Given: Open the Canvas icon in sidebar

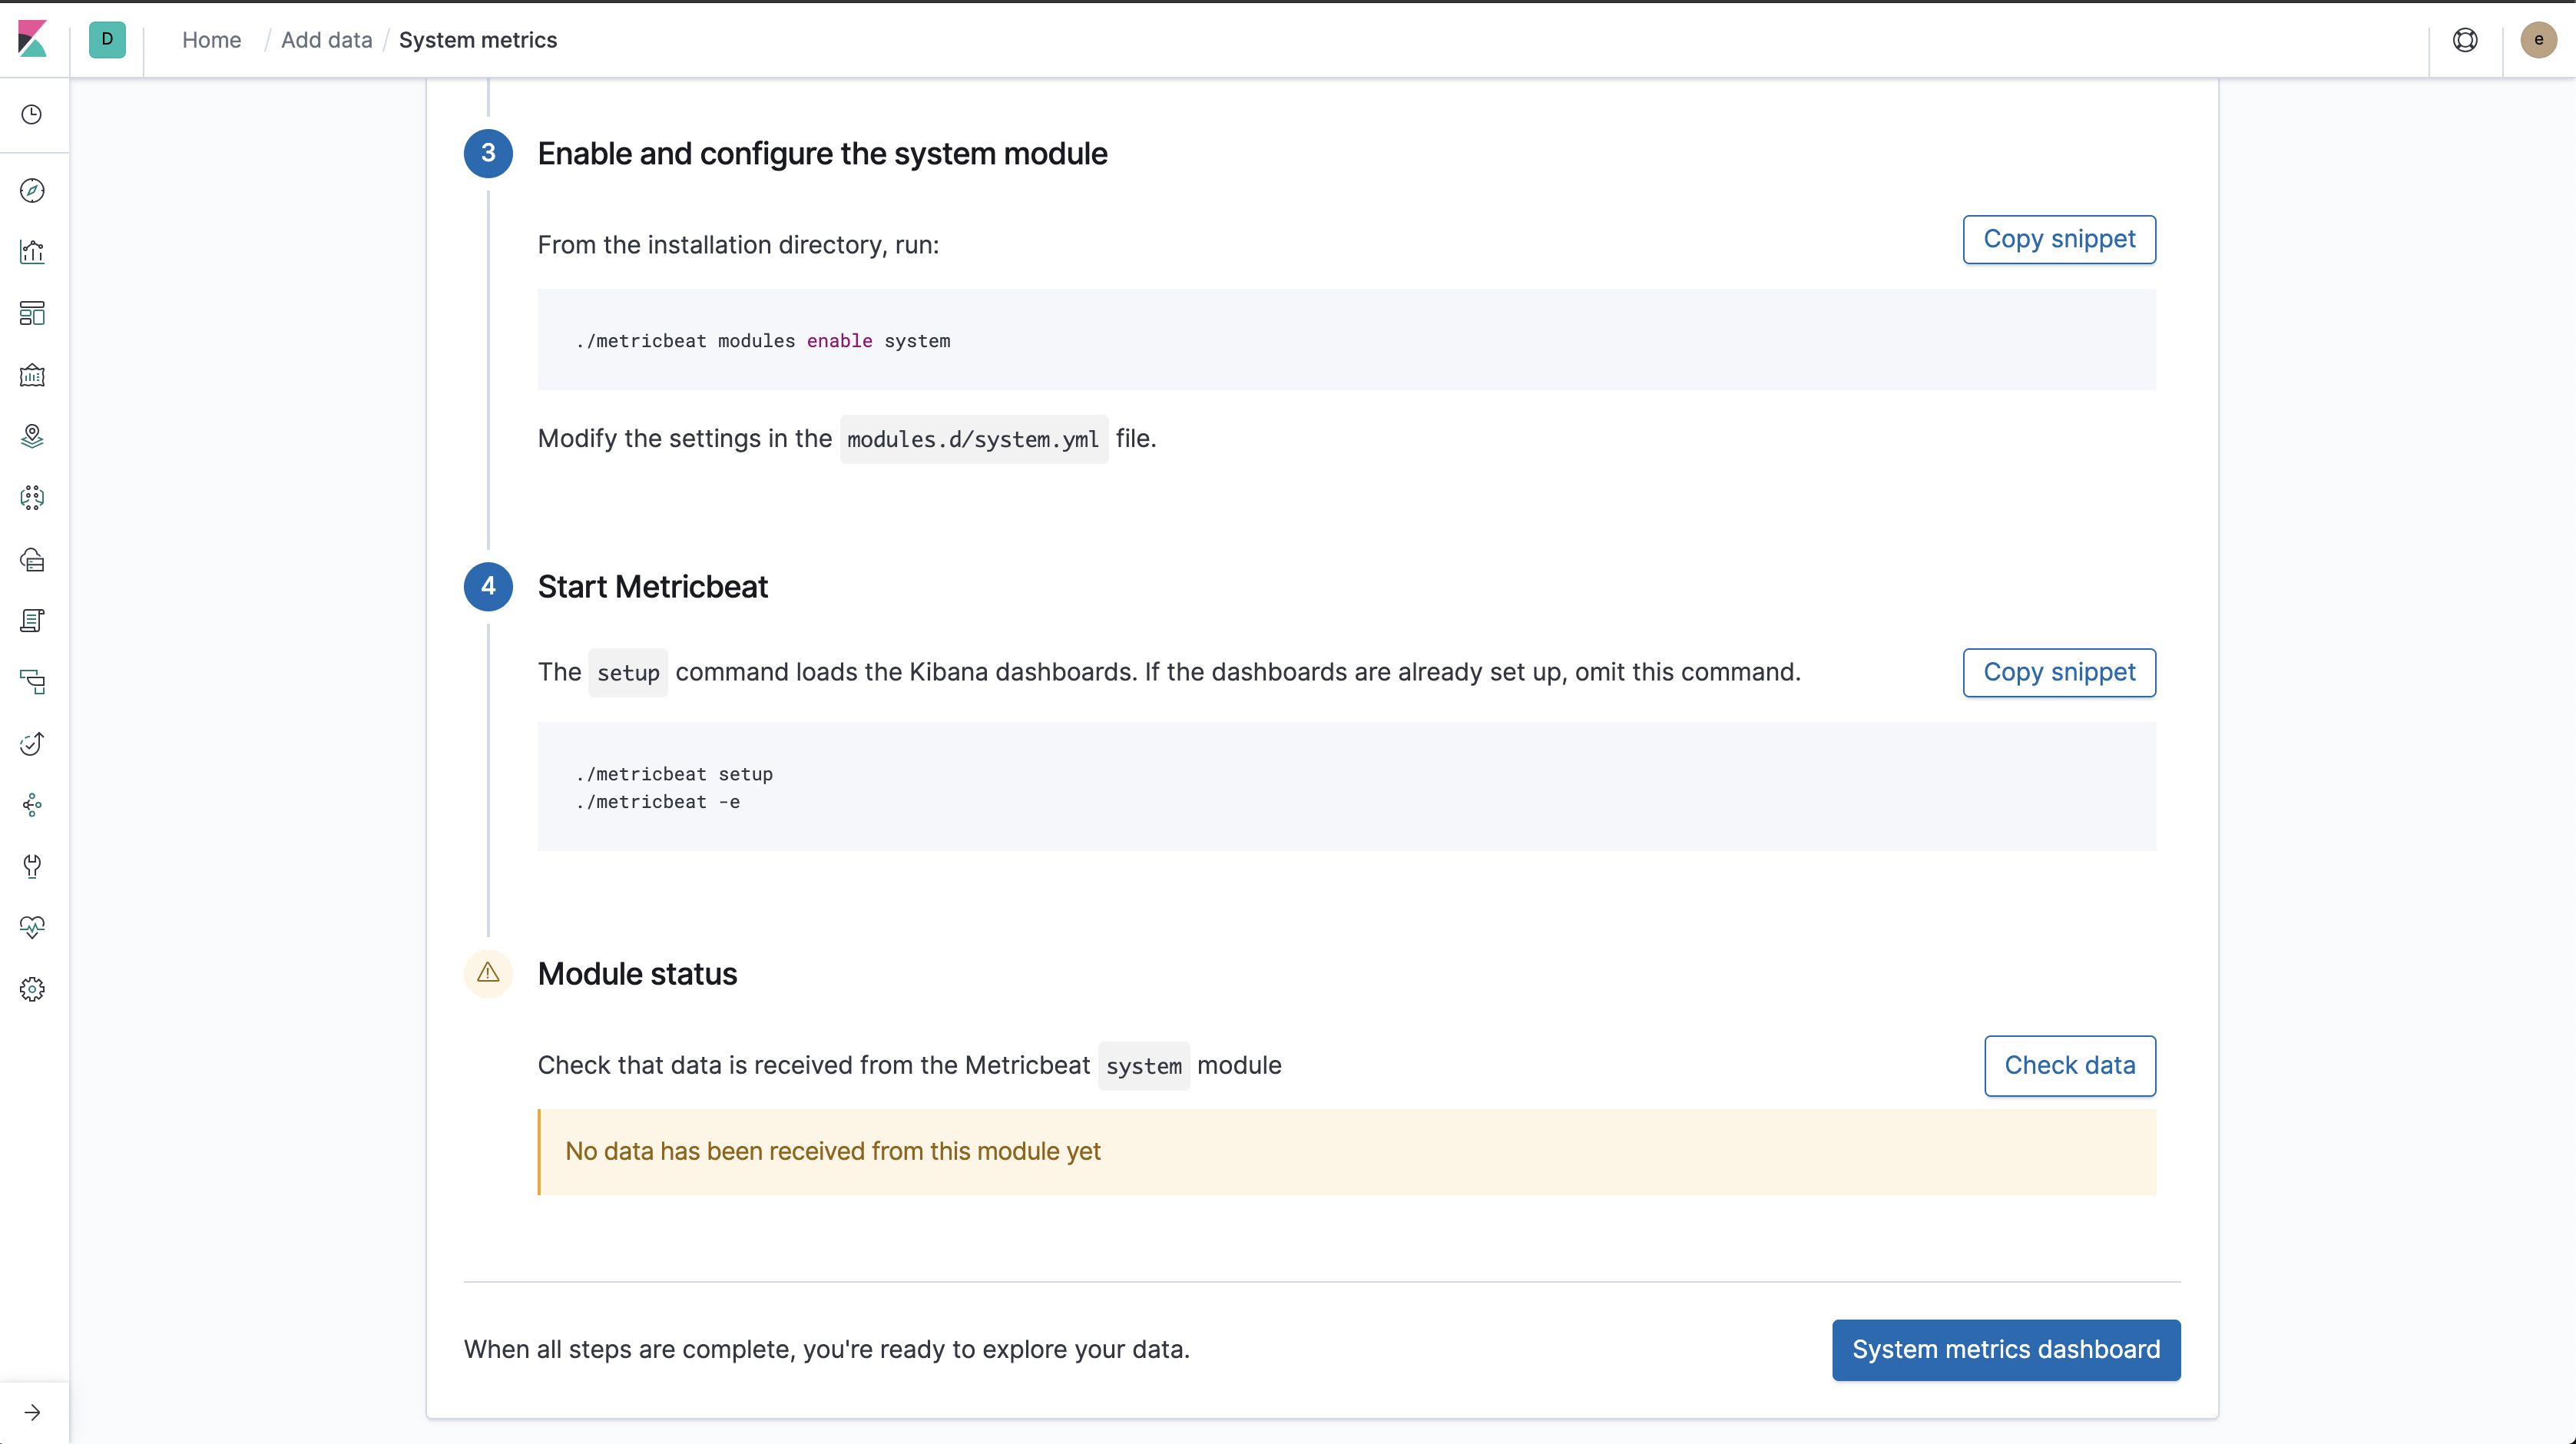Looking at the screenshot, I should (x=32, y=375).
